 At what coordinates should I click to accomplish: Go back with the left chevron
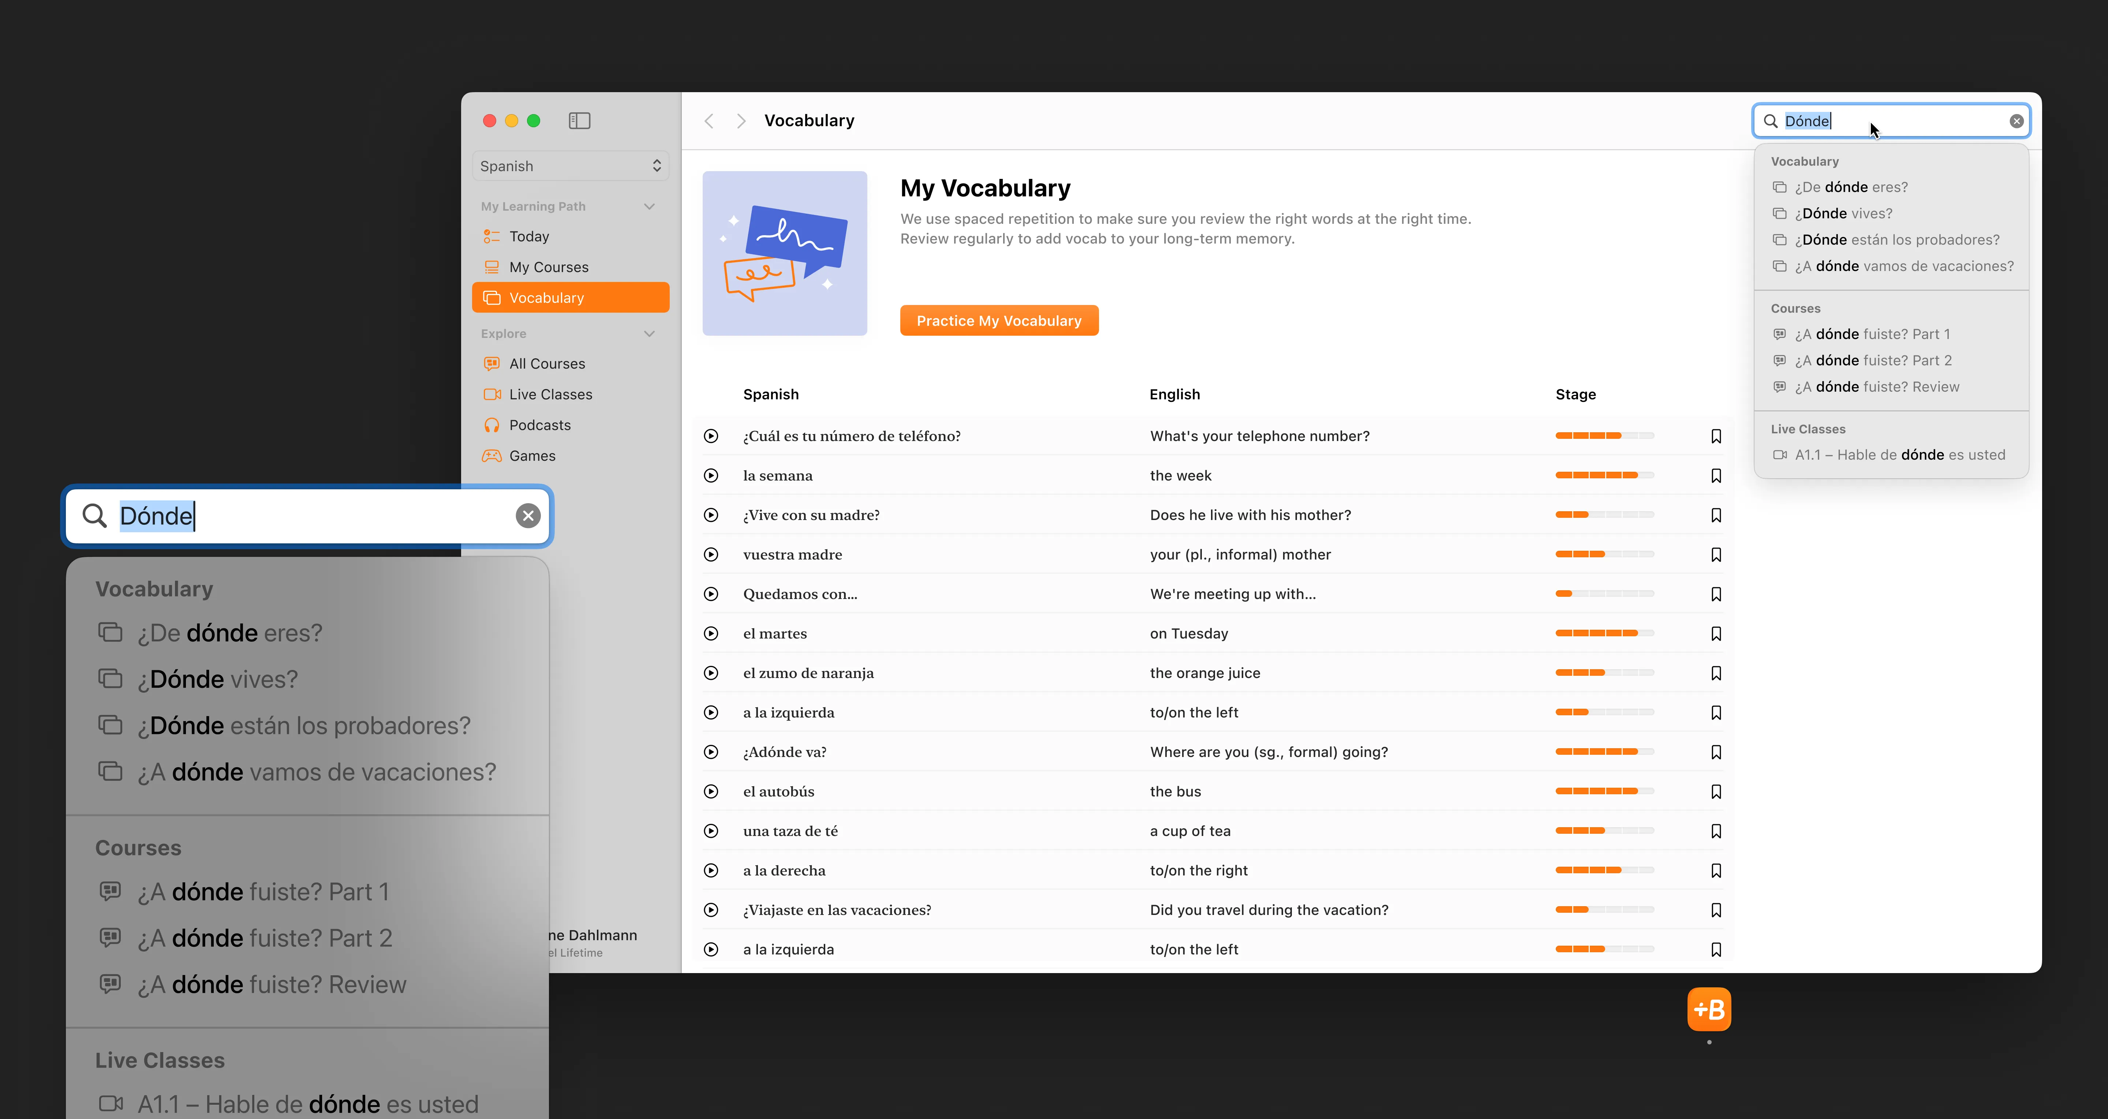click(710, 121)
